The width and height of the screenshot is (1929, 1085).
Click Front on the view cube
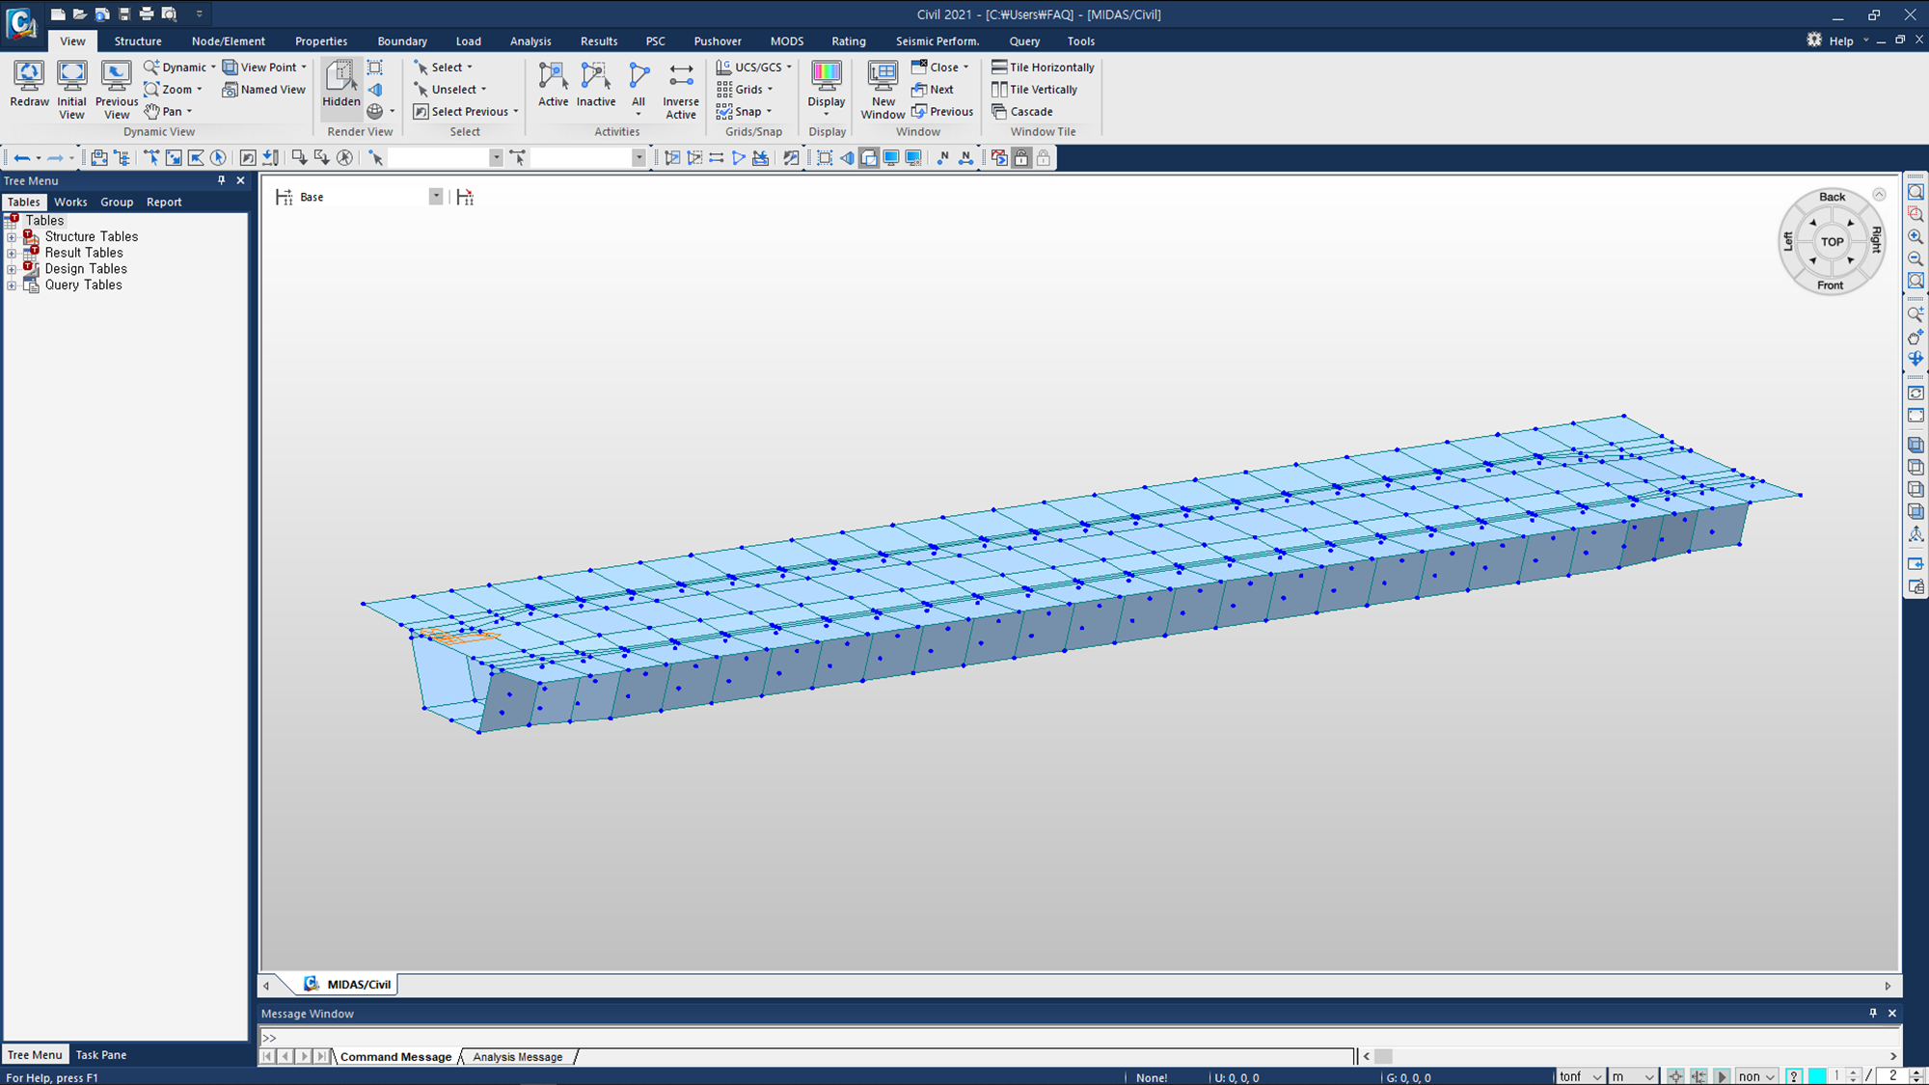click(x=1830, y=285)
